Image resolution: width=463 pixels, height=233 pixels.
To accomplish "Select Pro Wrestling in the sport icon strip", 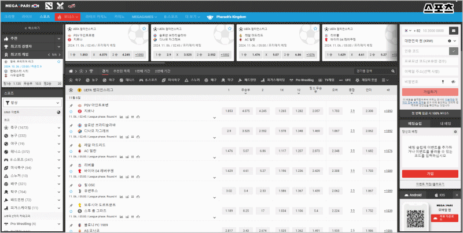I will point(302,80).
